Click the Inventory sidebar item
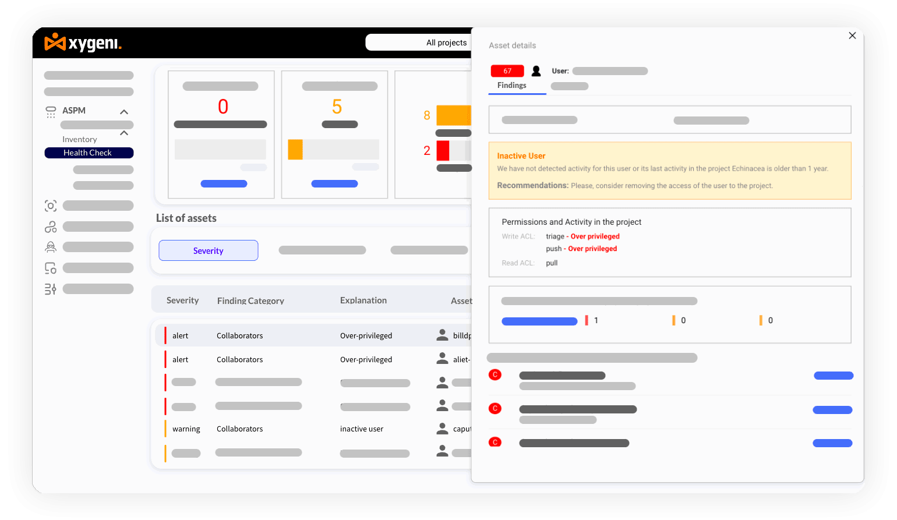897x520 pixels. [80, 139]
